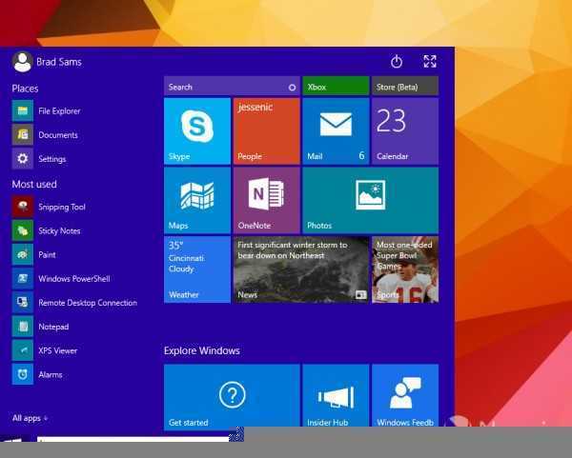Launch Sticky Notes

pos(47,230)
